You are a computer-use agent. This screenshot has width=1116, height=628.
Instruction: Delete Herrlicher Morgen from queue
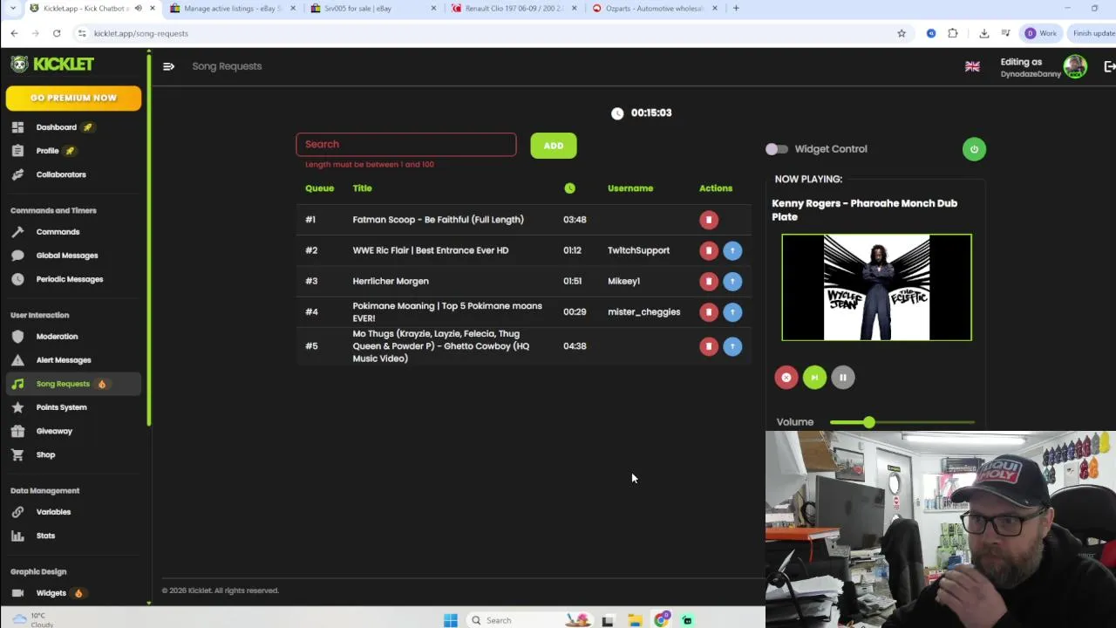pos(709,281)
